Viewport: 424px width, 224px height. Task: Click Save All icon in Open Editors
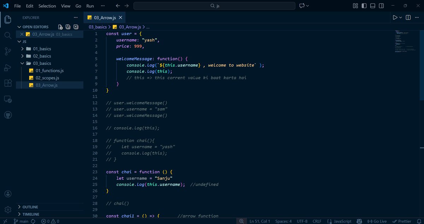coord(67,27)
